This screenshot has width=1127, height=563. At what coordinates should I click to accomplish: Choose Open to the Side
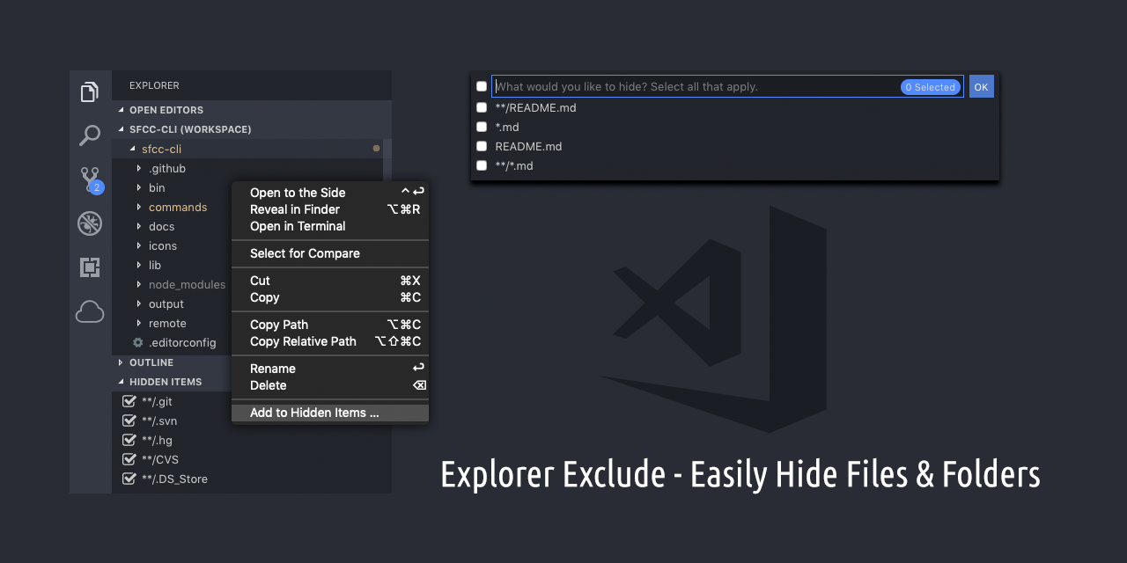click(330, 193)
